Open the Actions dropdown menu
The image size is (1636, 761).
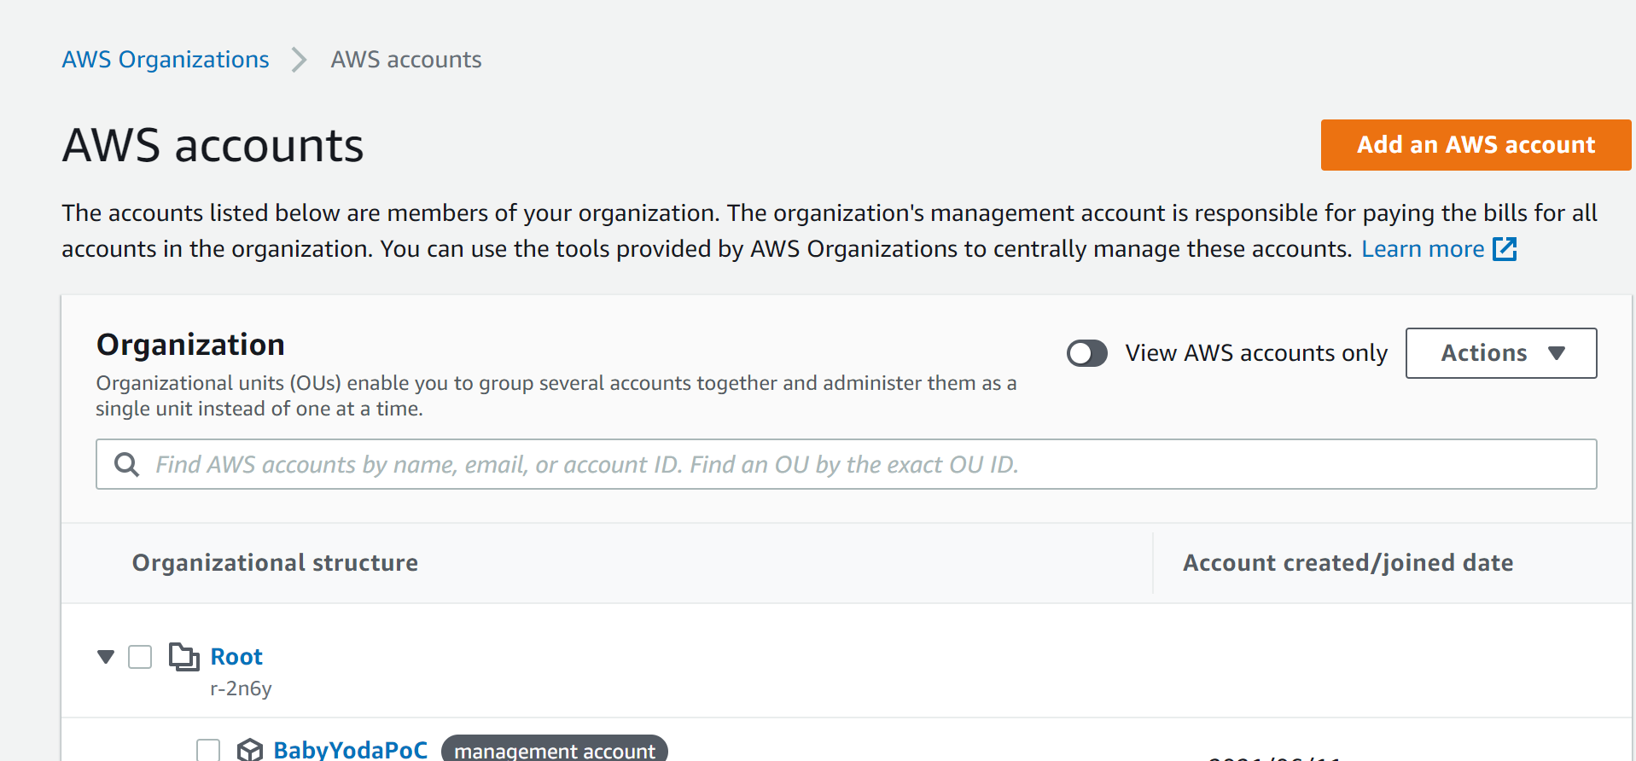(x=1501, y=353)
